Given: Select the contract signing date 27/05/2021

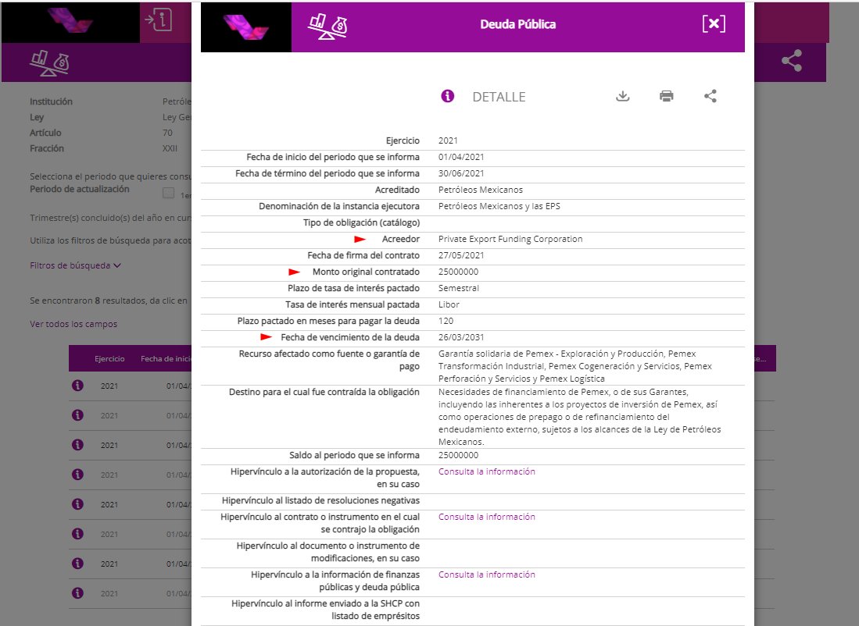Looking at the screenshot, I should click(x=460, y=255).
